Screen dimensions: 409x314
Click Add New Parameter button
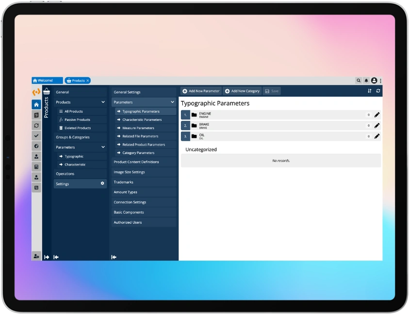click(x=201, y=91)
